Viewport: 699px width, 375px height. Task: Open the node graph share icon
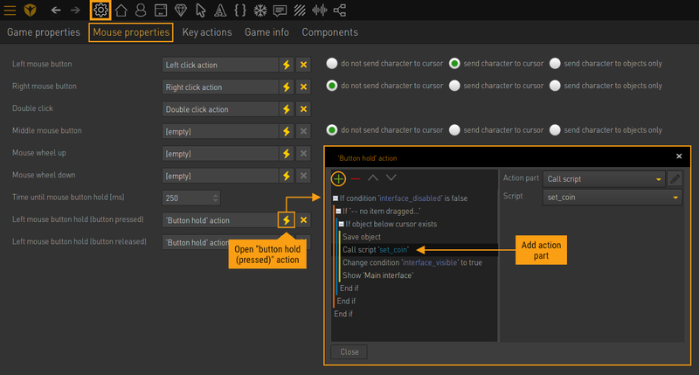point(340,10)
